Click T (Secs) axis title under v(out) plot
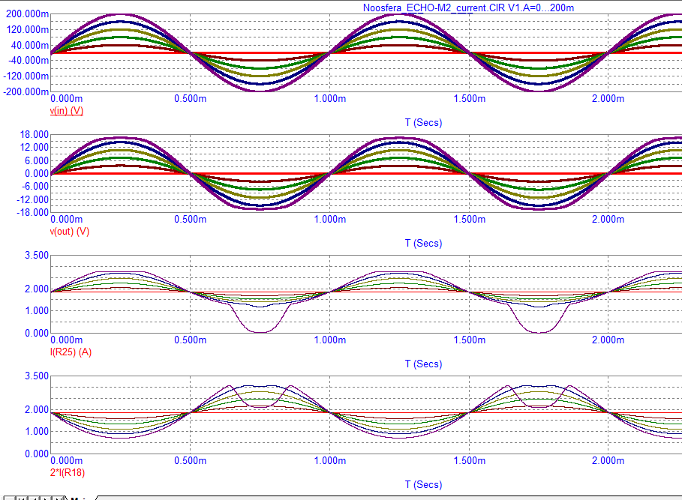Image resolution: width=682 pixels, height=500 pixels. 423,244
